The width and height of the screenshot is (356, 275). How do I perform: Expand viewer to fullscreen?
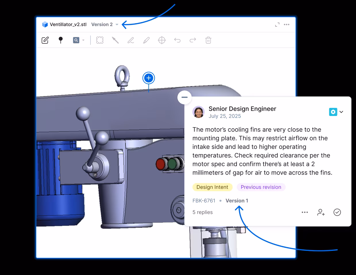click(277, 25)
